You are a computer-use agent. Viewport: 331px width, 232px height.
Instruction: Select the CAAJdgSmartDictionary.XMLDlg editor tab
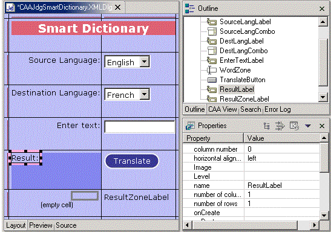[x=64, y=8]
